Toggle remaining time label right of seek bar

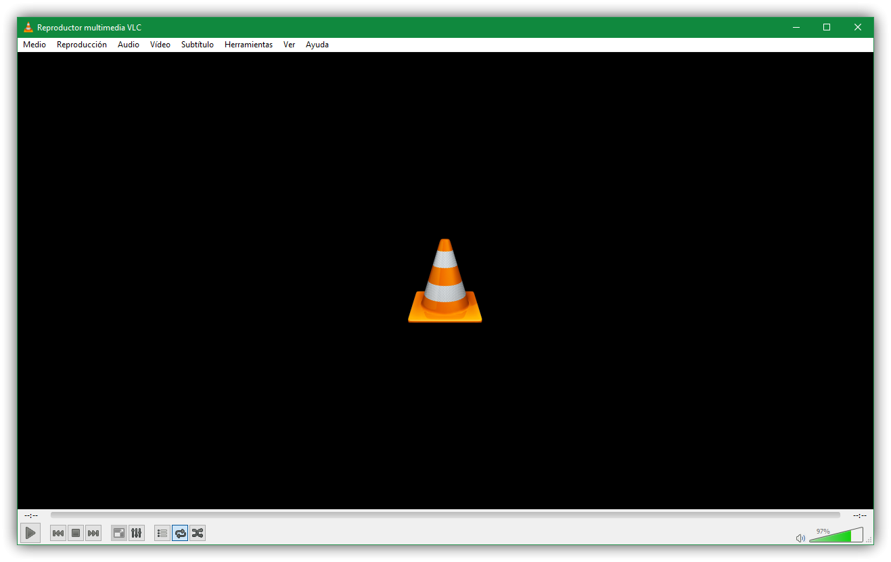(860, 515)
